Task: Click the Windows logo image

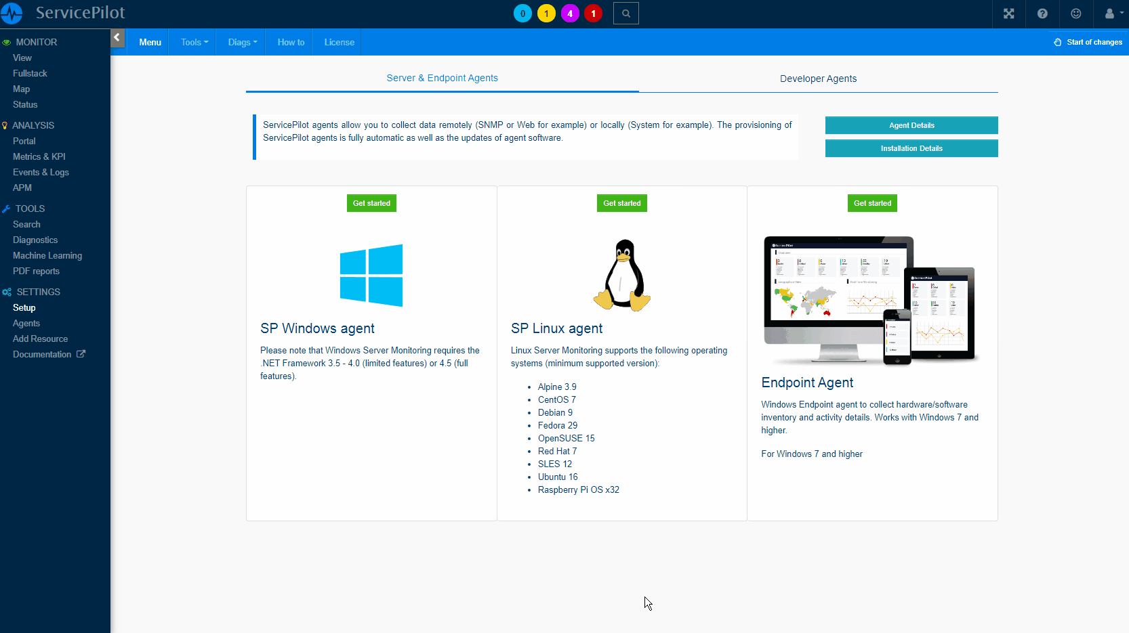Action: 371,276
